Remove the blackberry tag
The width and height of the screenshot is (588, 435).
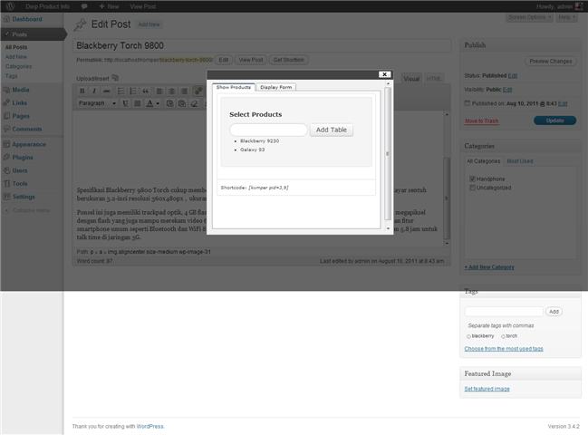[x=468, y=336]
